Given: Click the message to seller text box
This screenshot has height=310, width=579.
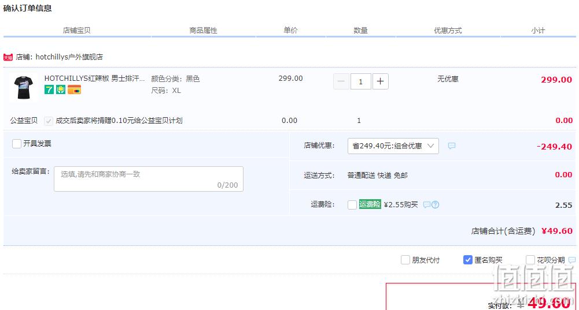Looking at the screenshot, I should coord(149,179).
